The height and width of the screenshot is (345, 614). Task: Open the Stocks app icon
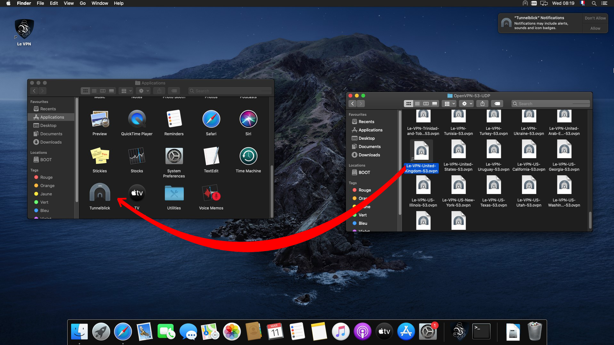tap(137, 156)
